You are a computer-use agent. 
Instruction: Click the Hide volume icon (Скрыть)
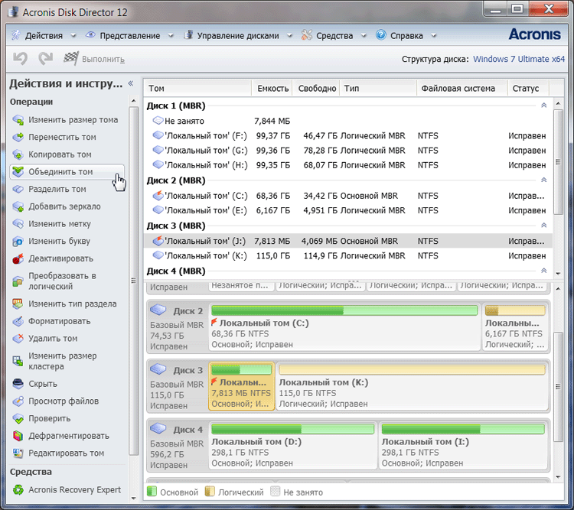tap(18, 384)
